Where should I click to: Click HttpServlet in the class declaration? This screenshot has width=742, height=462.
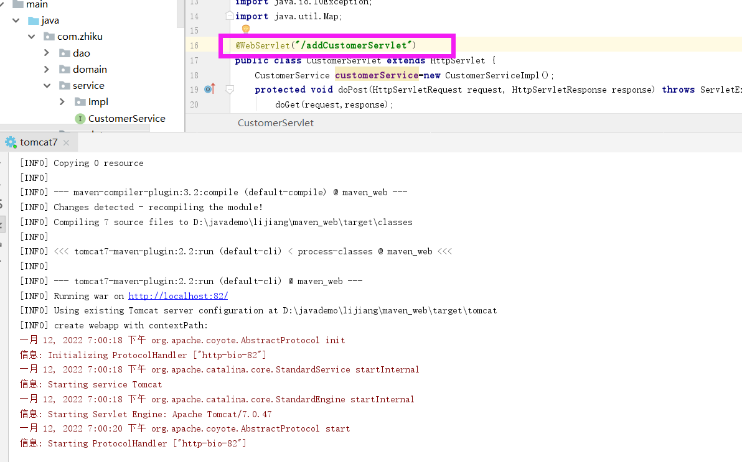[458, 60]
